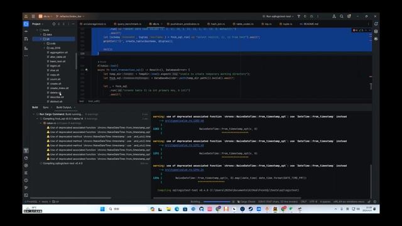The height and width of the screenshot is (226, 402).
Task: Open the Terminal tool window icon
Action: click(x=26, y=195)
